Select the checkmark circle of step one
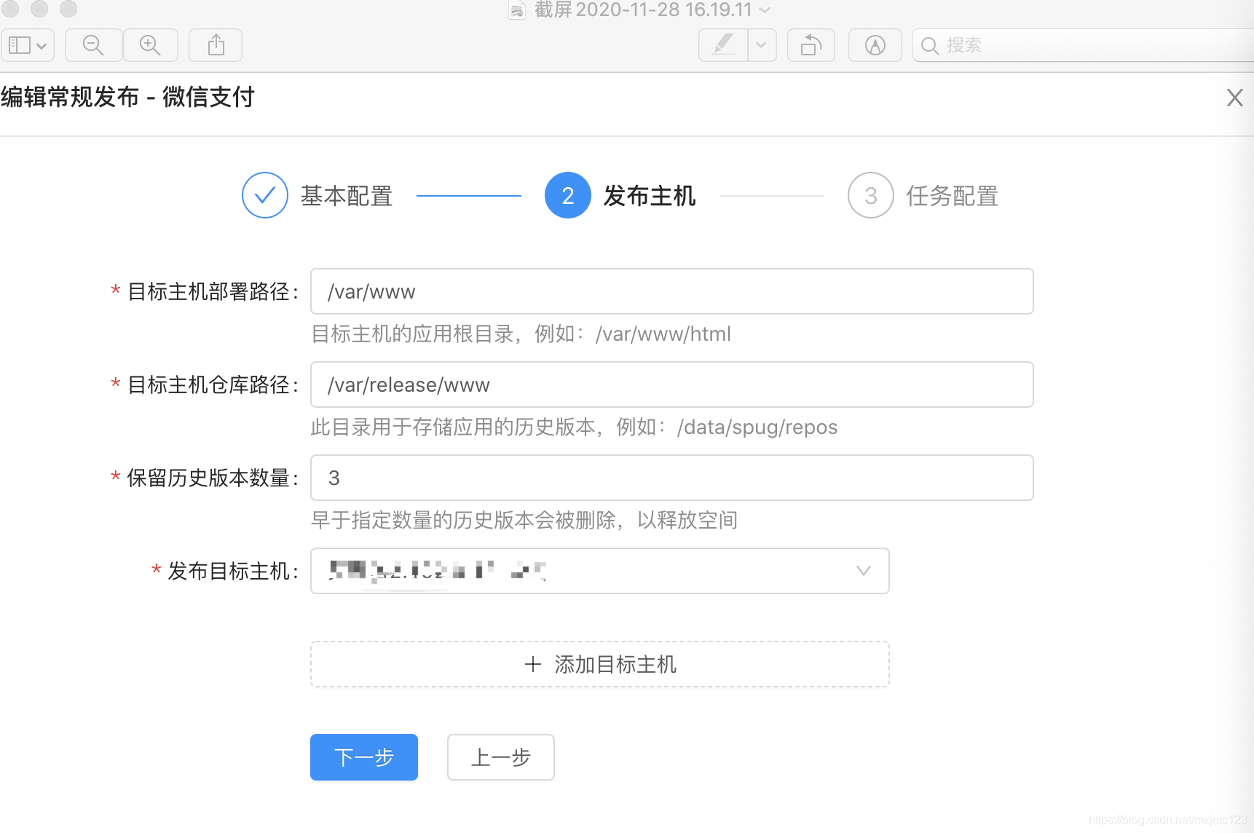 (x=265, y=195)
